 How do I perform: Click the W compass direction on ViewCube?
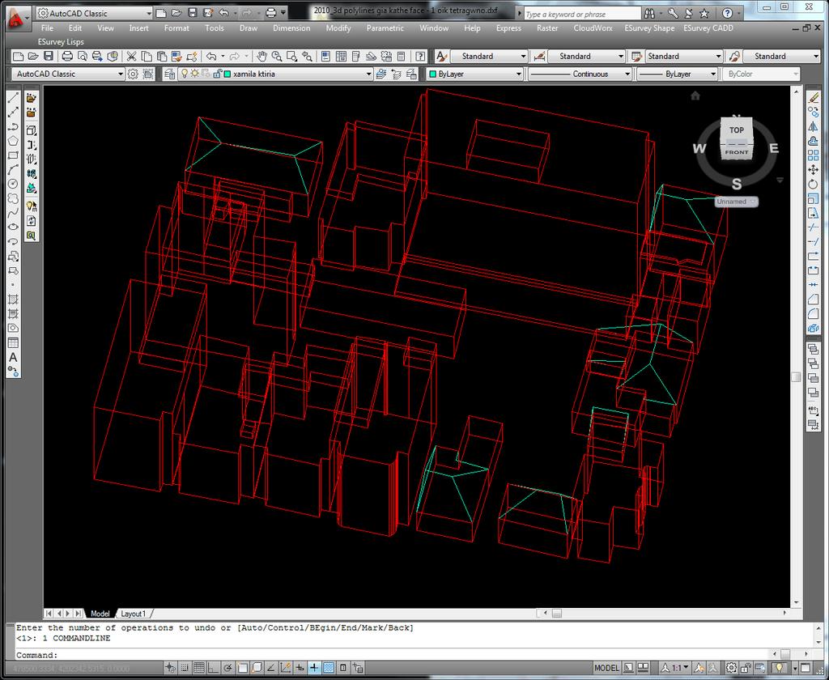699,149
